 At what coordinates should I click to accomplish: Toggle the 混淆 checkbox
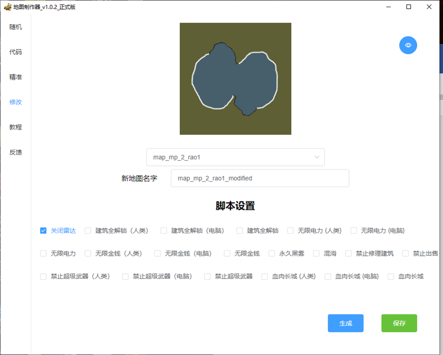click(316, 253)
